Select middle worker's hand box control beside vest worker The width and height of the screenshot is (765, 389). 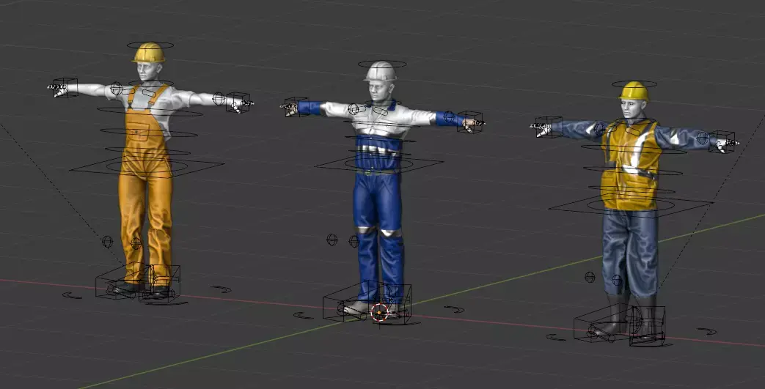tap(470, 122)
